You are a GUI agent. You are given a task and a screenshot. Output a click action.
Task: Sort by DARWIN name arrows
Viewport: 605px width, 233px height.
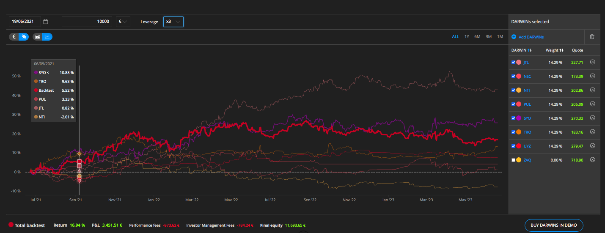[529, 50]
